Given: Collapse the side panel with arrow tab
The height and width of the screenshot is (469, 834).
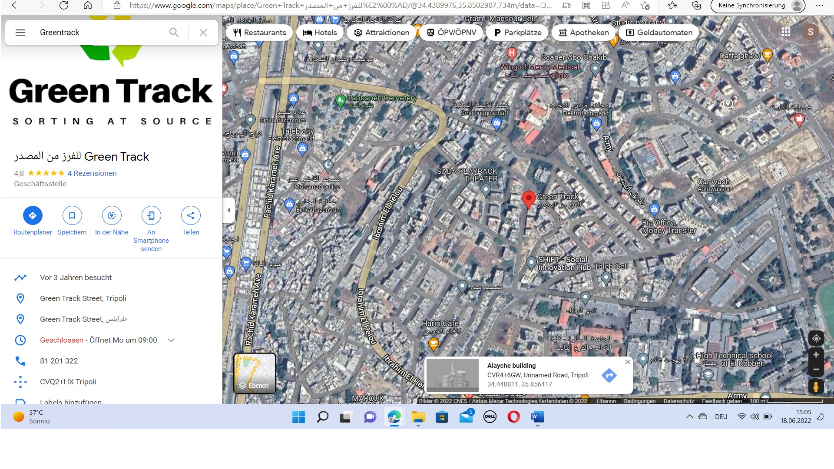Looking at the screenshot, I should (x=229, y=210).
